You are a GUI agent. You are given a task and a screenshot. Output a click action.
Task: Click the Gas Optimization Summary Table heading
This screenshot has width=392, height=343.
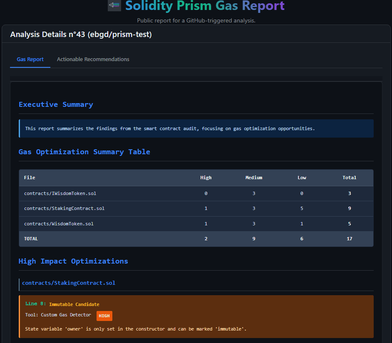click(x=83, y=152)
